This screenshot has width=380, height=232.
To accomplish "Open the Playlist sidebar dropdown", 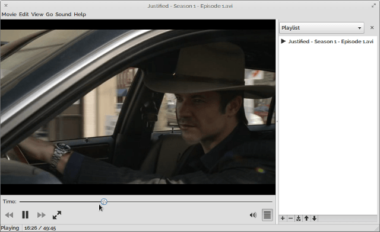I will [x=322, y=28].
